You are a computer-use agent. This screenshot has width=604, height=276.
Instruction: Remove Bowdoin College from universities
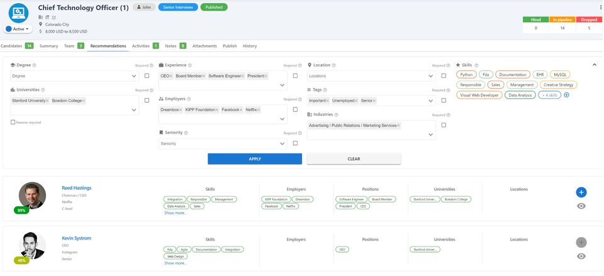click(x=83, y=101)
